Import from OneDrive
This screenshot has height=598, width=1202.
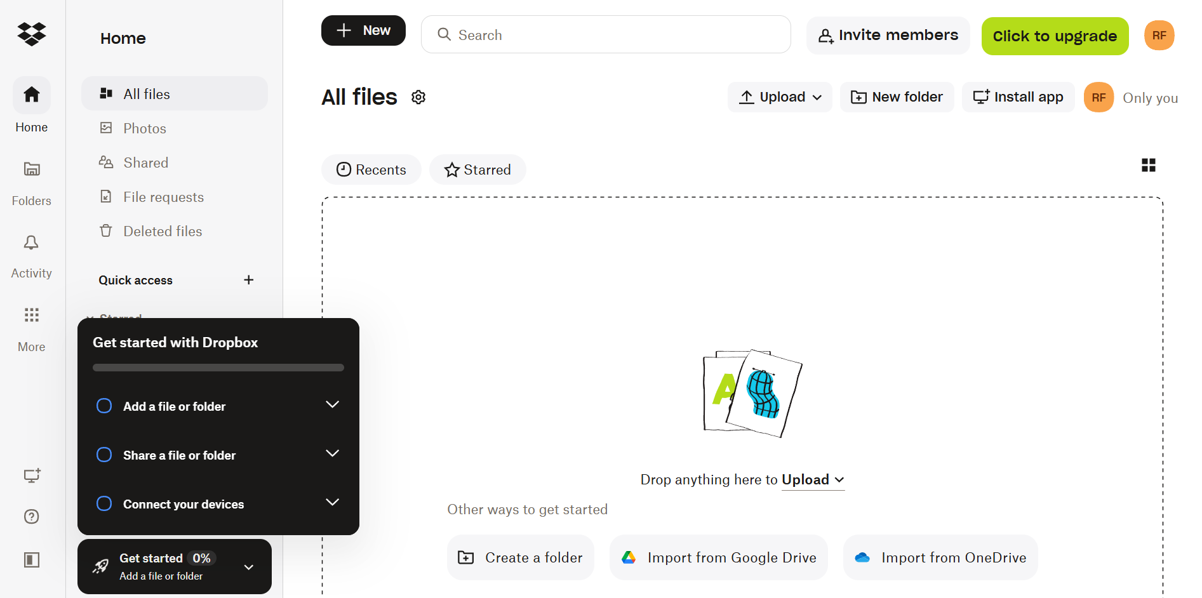click(941, 557)
